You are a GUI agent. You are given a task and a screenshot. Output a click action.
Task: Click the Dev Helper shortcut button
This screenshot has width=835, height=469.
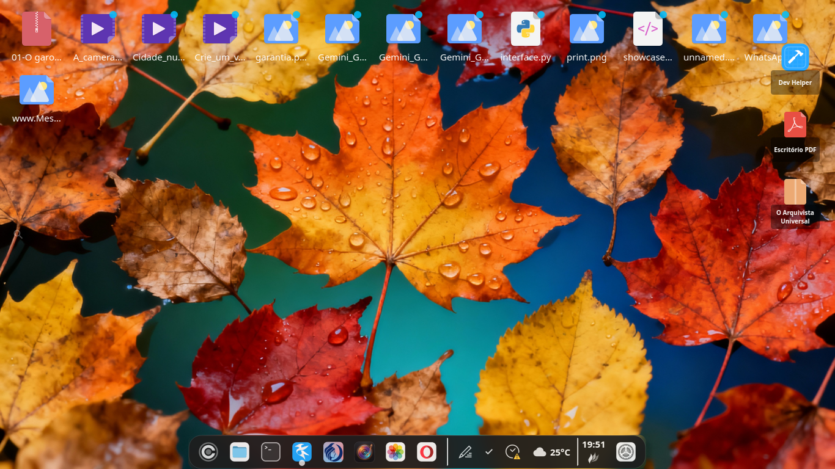point(795,57)
